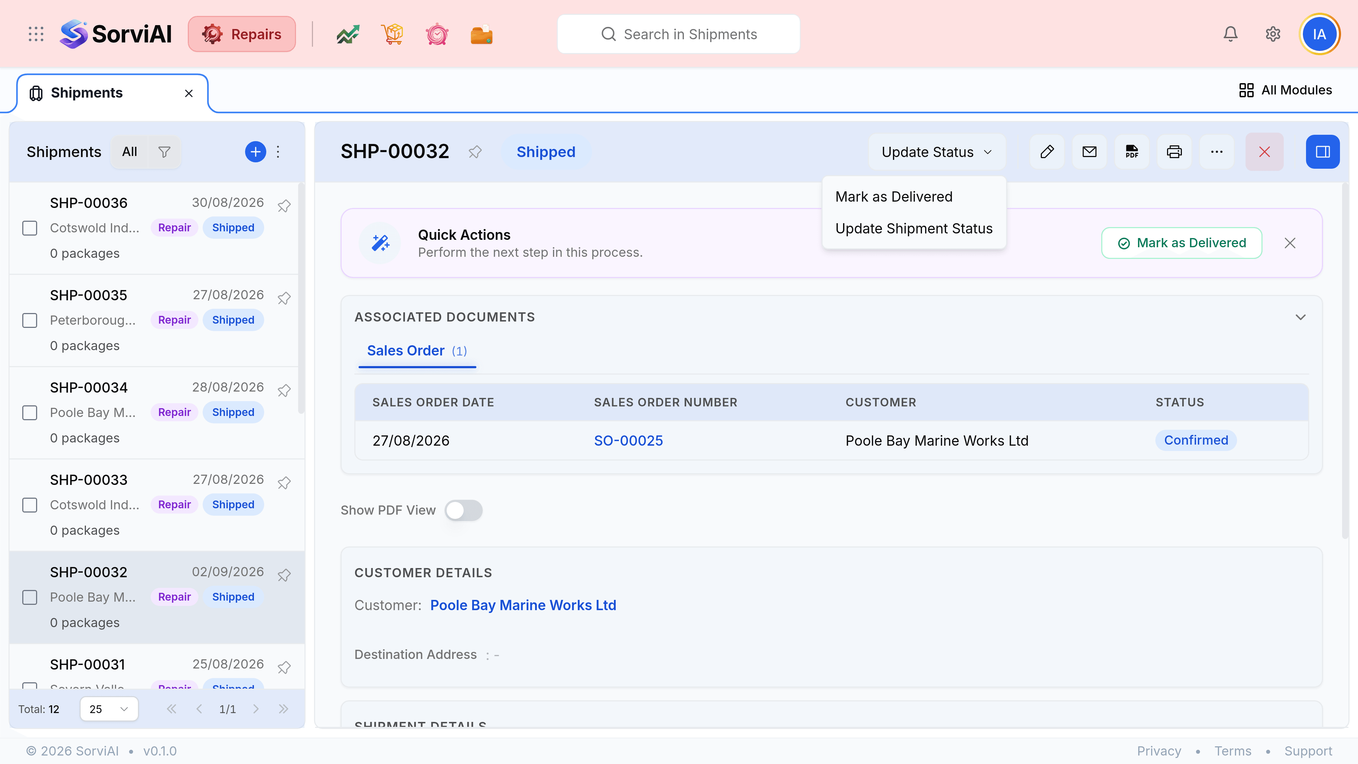The height and width of the screenshot is (764, 1358).
Task: Go to next page of shipments
Action: [256, 708]
